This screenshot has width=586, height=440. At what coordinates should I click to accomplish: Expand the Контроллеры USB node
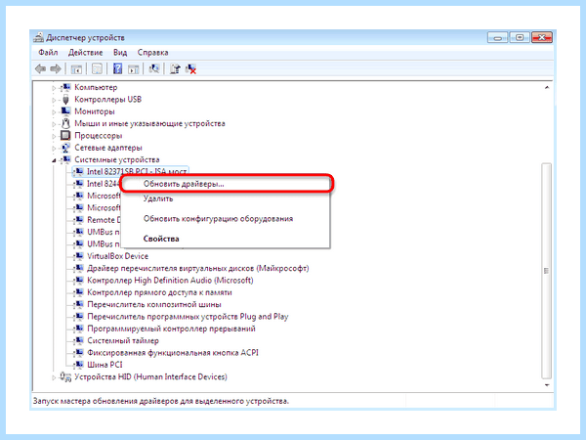click(x=54, y=100)
